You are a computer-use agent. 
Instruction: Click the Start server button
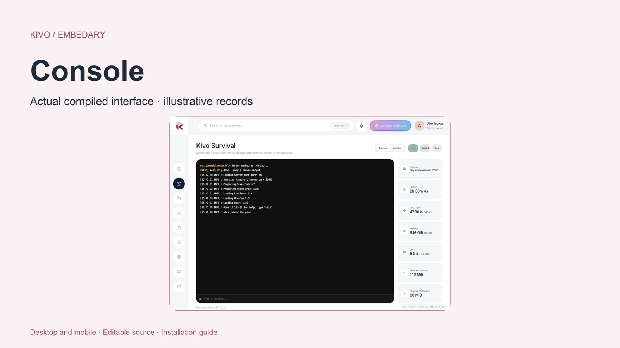pyautogui.click(x=413, y=148)
